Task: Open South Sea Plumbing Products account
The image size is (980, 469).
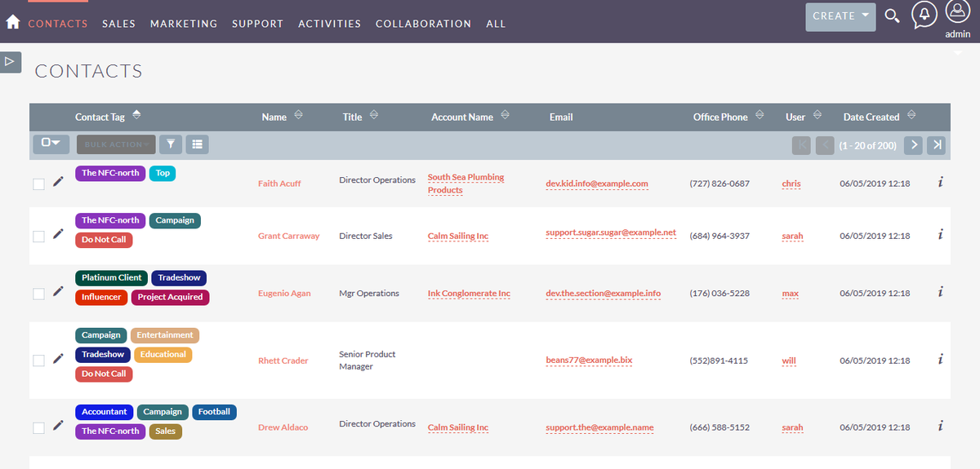Action: [x=466, y=184]
